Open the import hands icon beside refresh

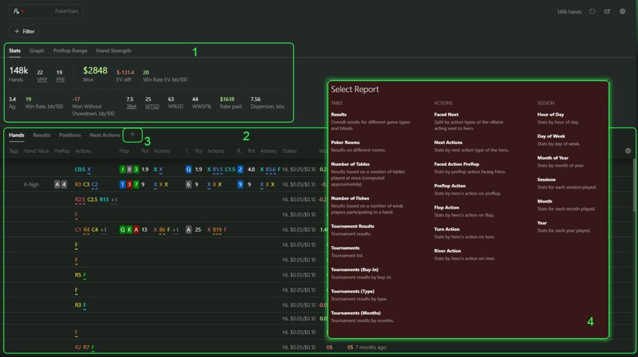tap(607, 11)
